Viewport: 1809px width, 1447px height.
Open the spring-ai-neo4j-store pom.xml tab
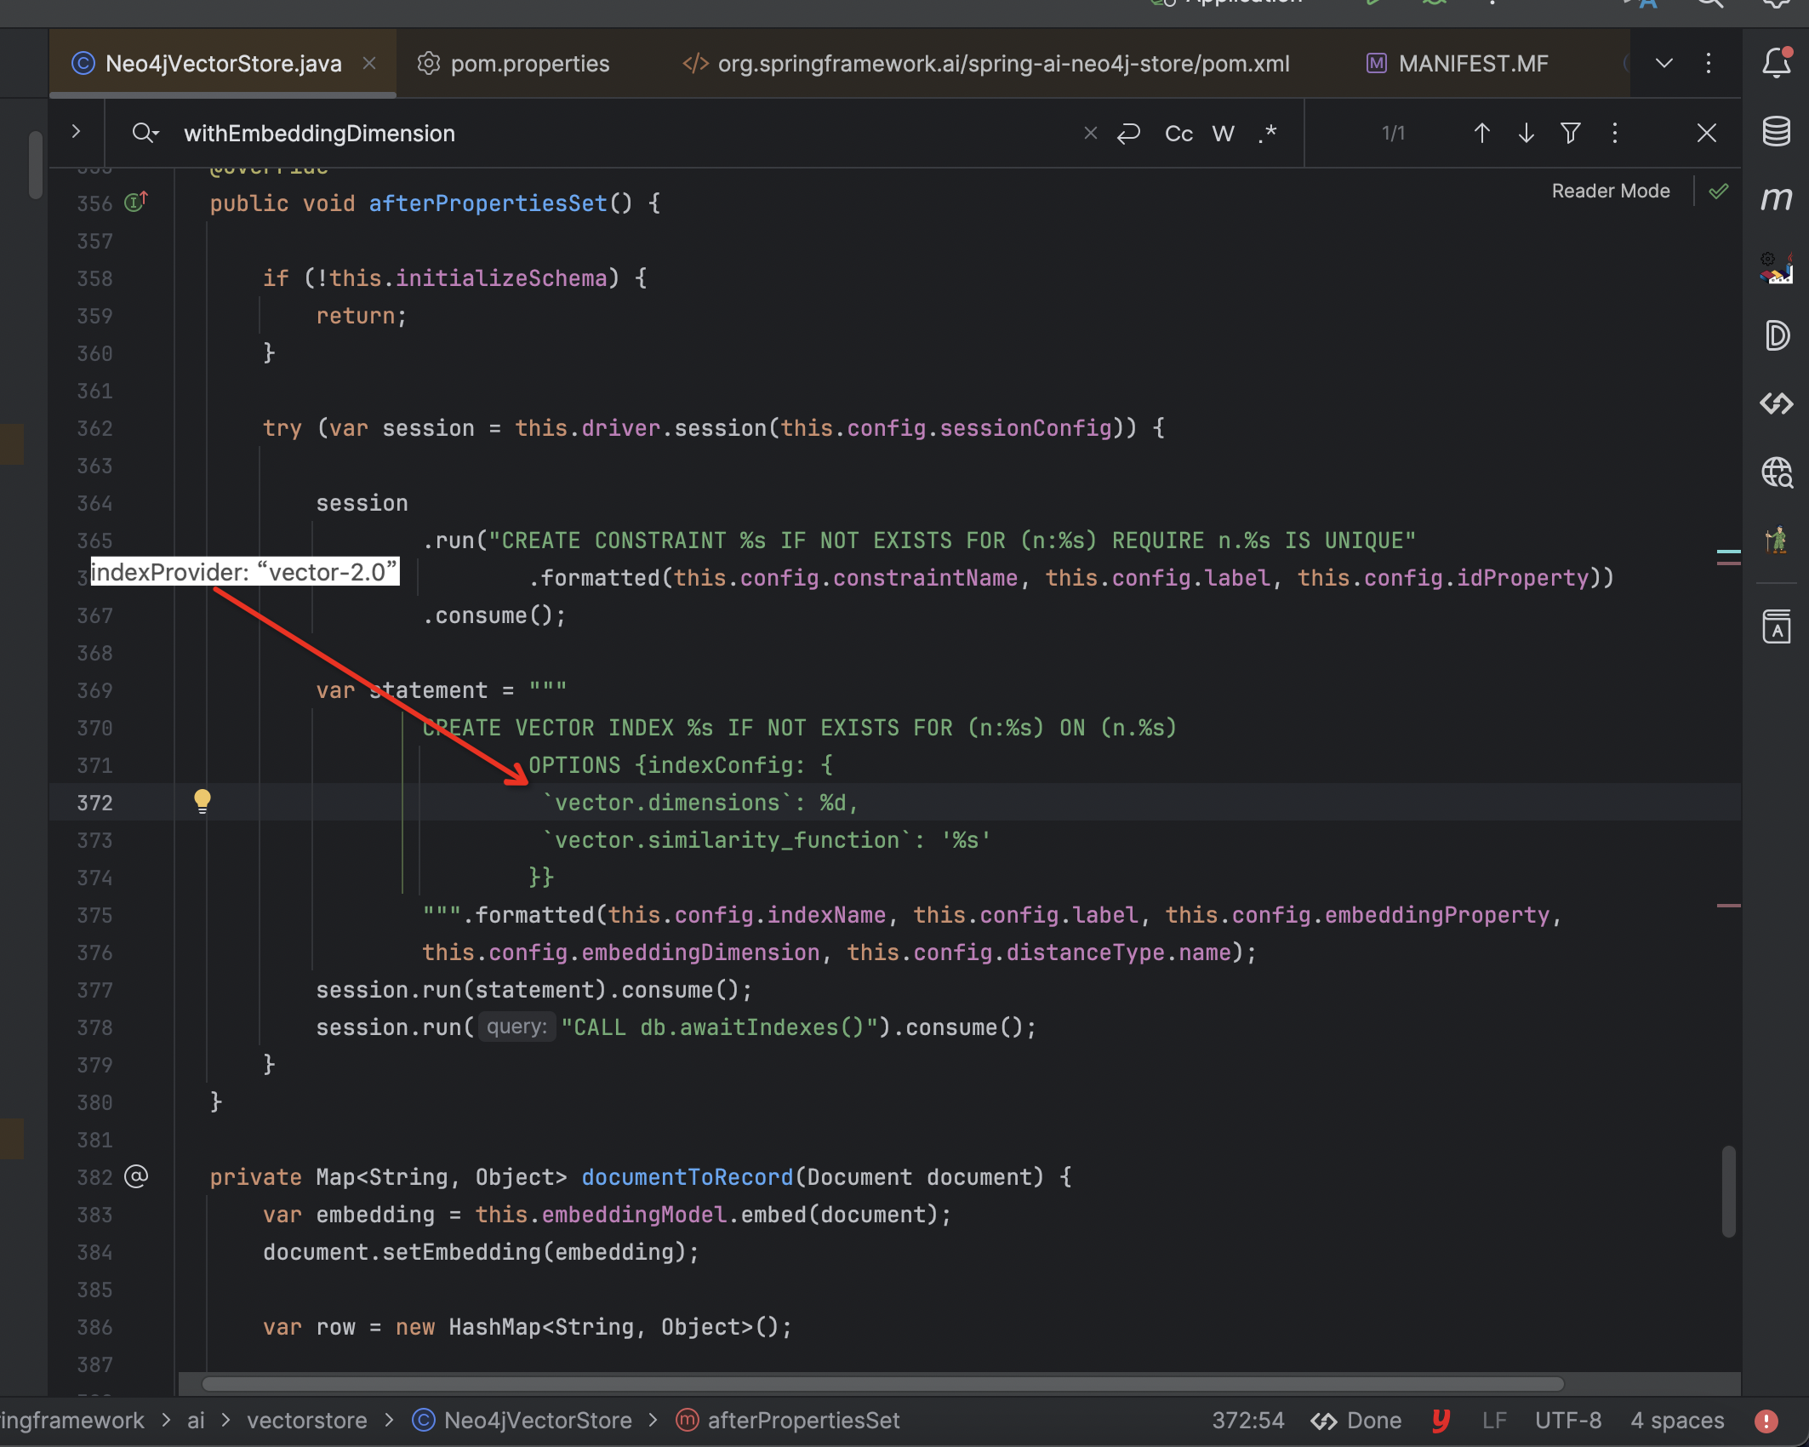(x=986, y=64)
